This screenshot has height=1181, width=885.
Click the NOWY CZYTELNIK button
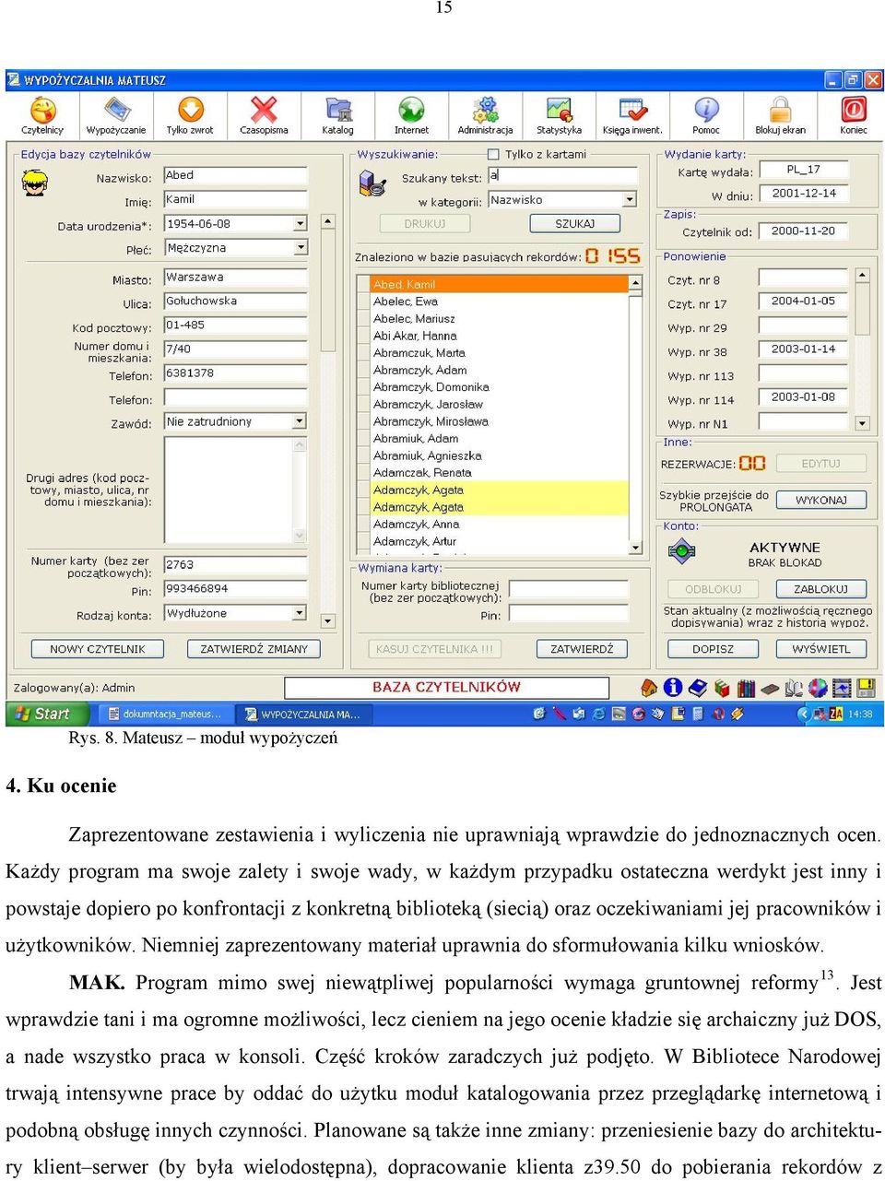[x=98, y=649]
